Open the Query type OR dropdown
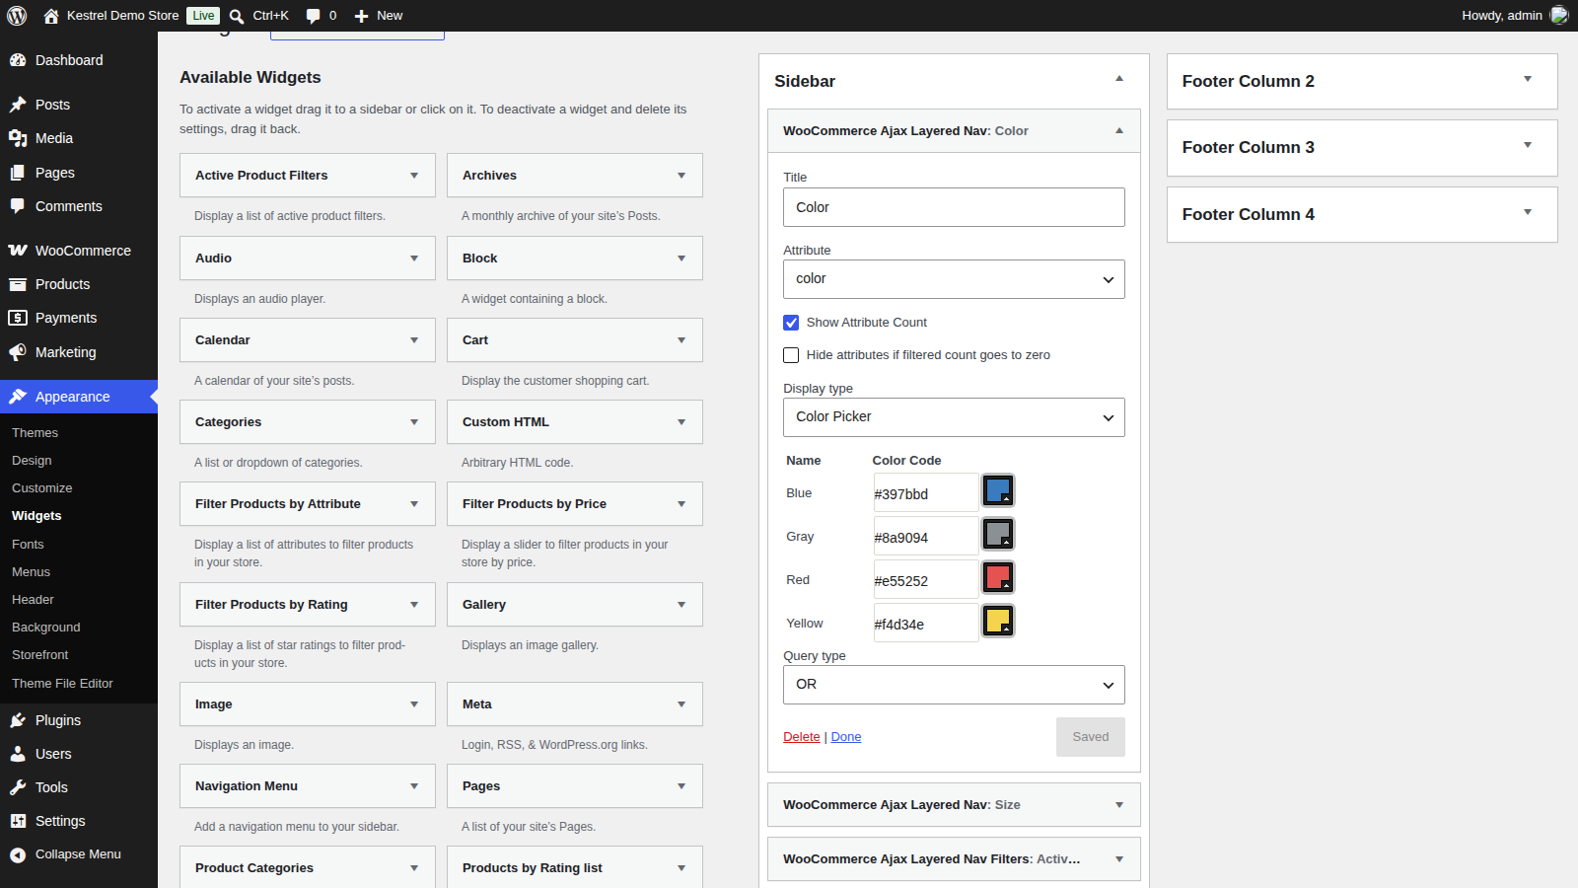Image resolution: width=1578 pixels, height=888 pixels. tap(954, 685)
